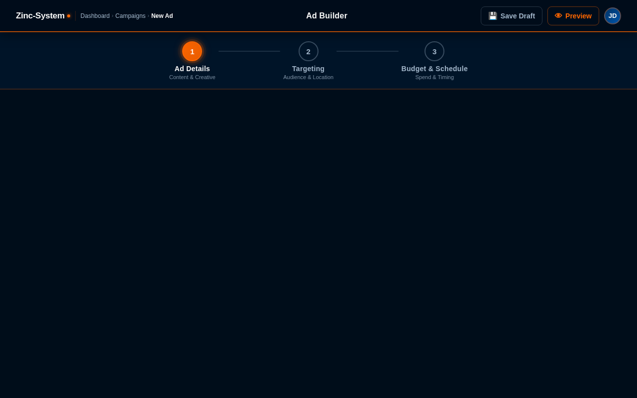Click the Ad Builder page title
Image resolution: width=637 pixels, height=398 pixels.
pos(326,15)
